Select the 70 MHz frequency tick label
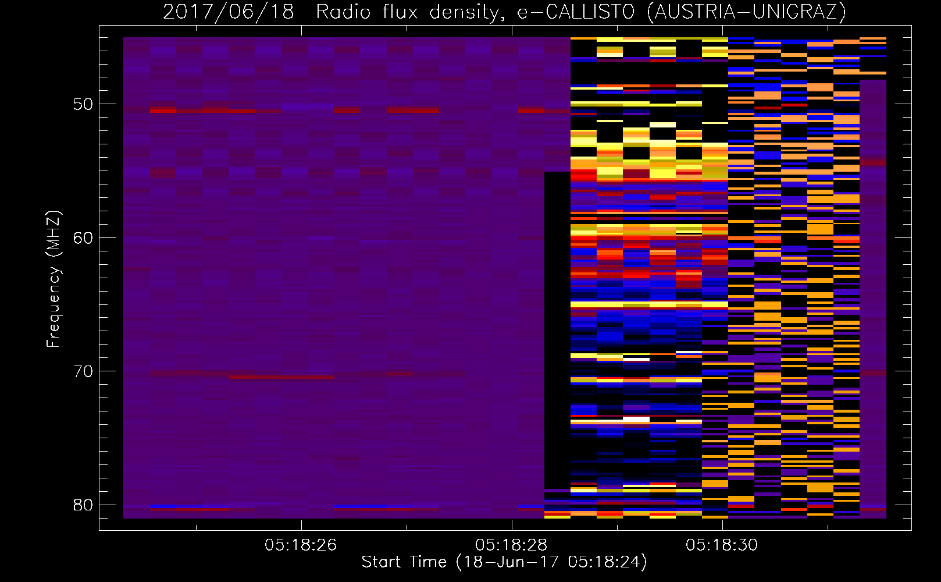This screenshot has height=582, width=941. pos(83,371)
